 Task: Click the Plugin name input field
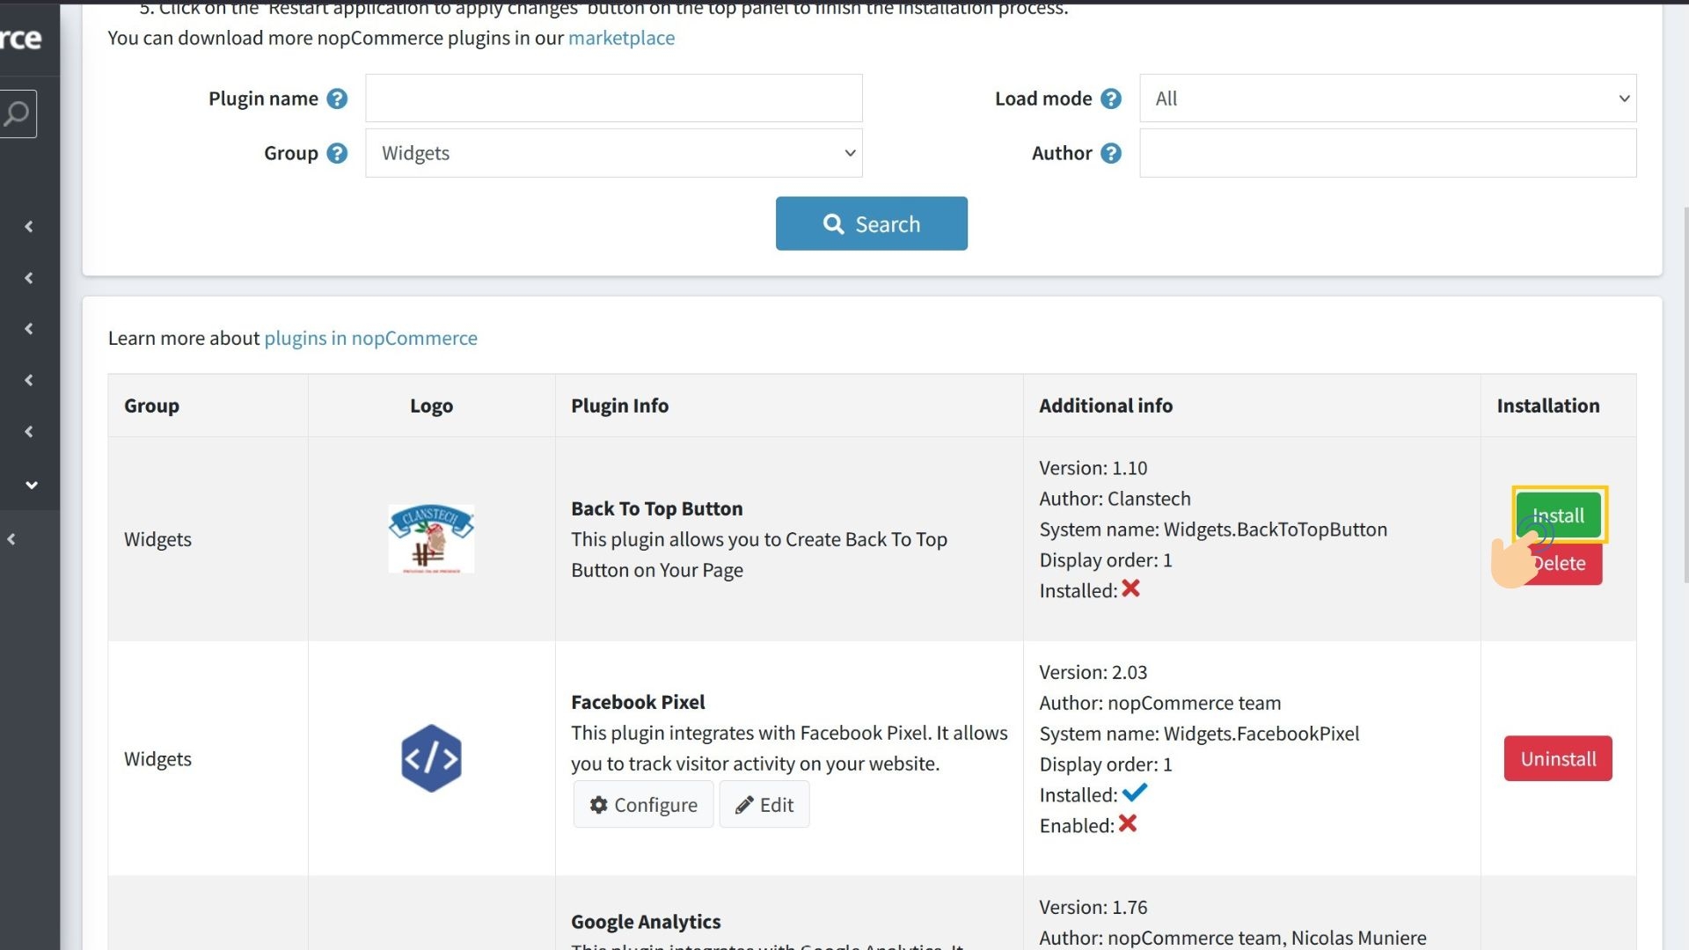click(614, 99)
